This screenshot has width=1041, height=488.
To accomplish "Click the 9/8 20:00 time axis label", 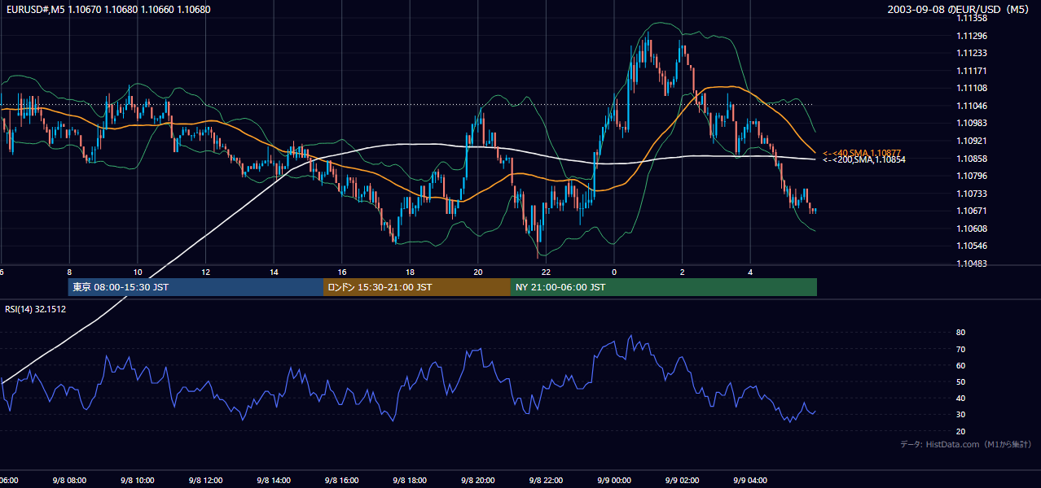I will 478,481.
